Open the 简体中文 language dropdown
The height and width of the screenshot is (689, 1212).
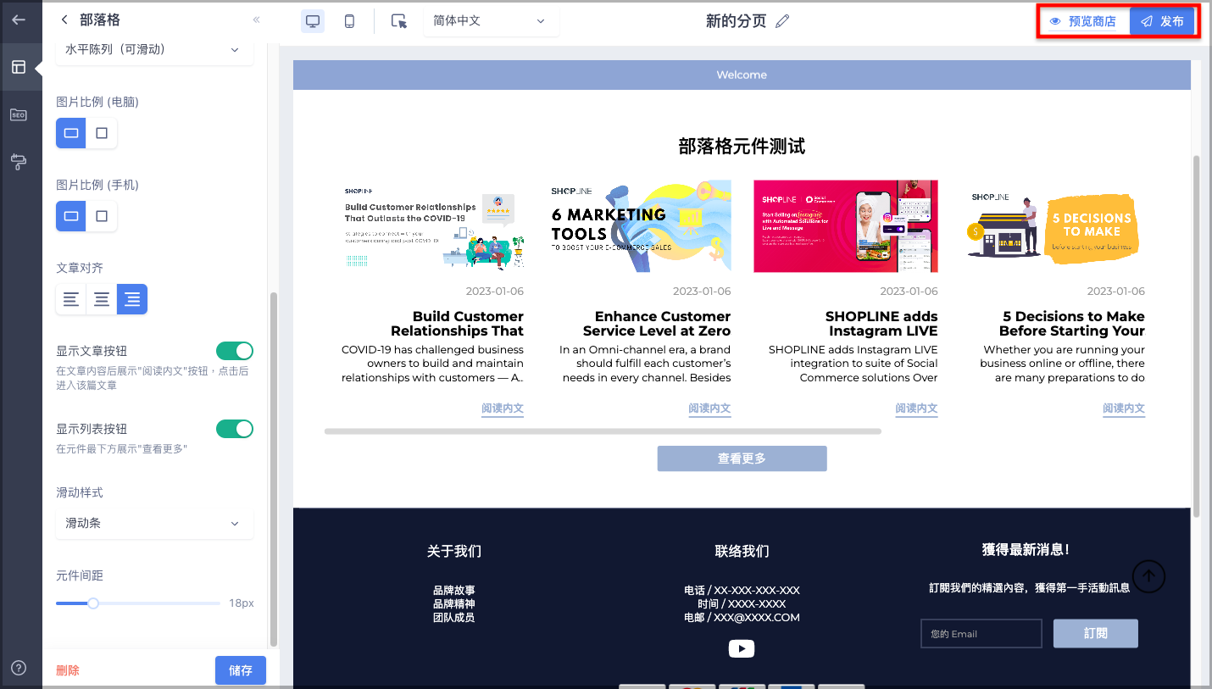click(491, 21)
